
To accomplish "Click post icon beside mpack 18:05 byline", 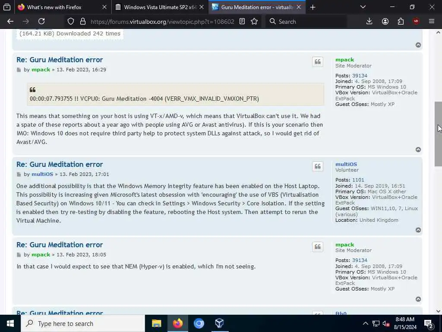I will click(19, 255).
